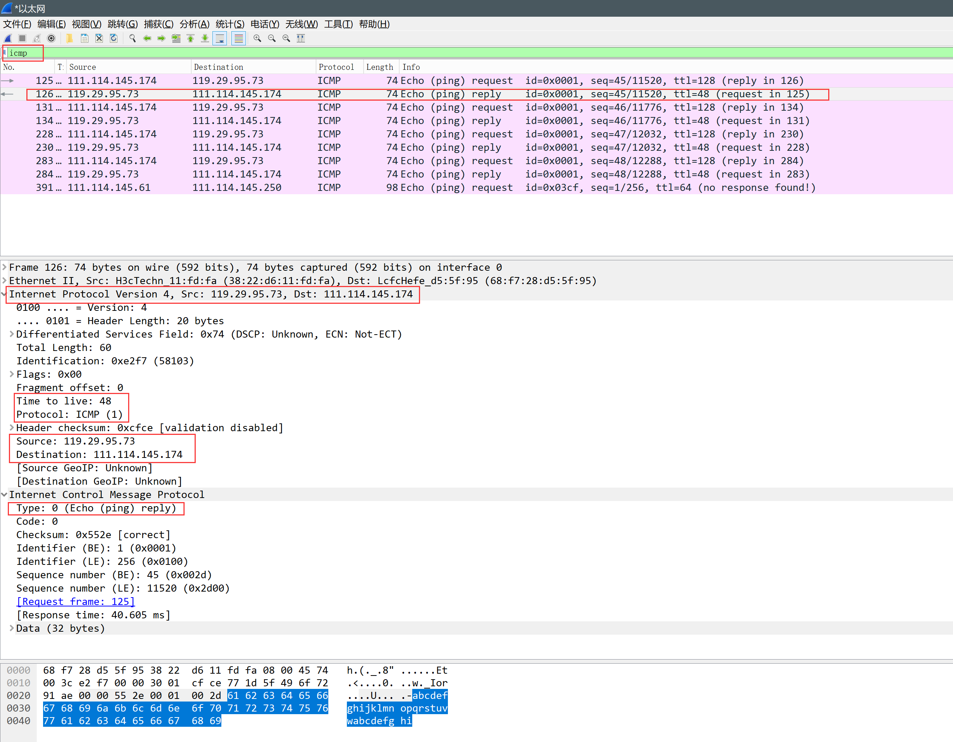Find a packet using the magnifier icon
The image size is (953, 742).
coord(132,38)
